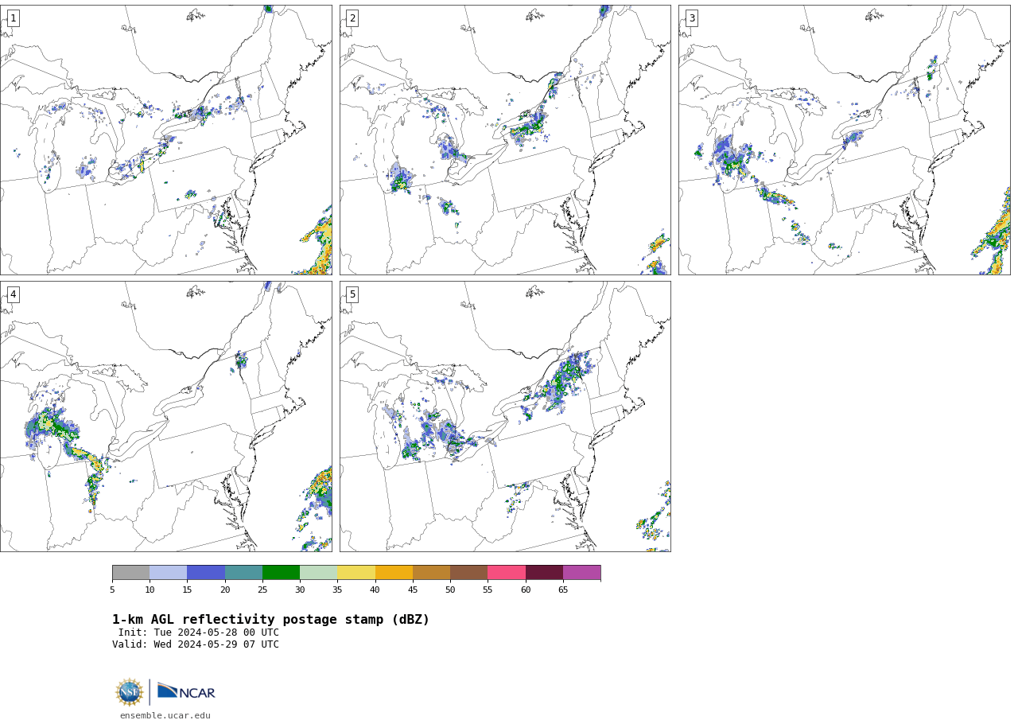
Task: Click the panel number label '3'
Action: [x=691, y=18]
